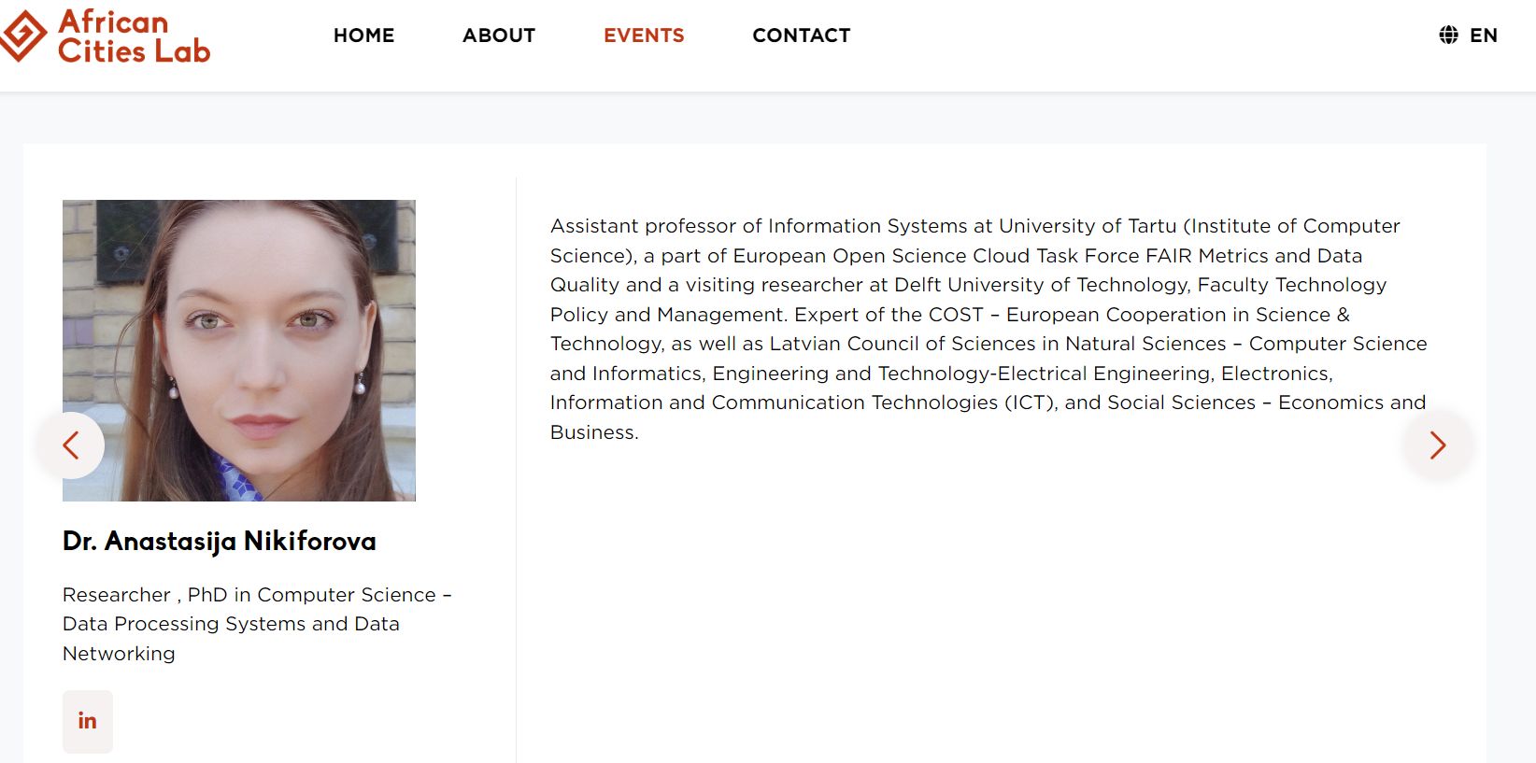
Task: Click the Dr. Anastasija Nikiforova name heading
Action: tap(220, 541)
